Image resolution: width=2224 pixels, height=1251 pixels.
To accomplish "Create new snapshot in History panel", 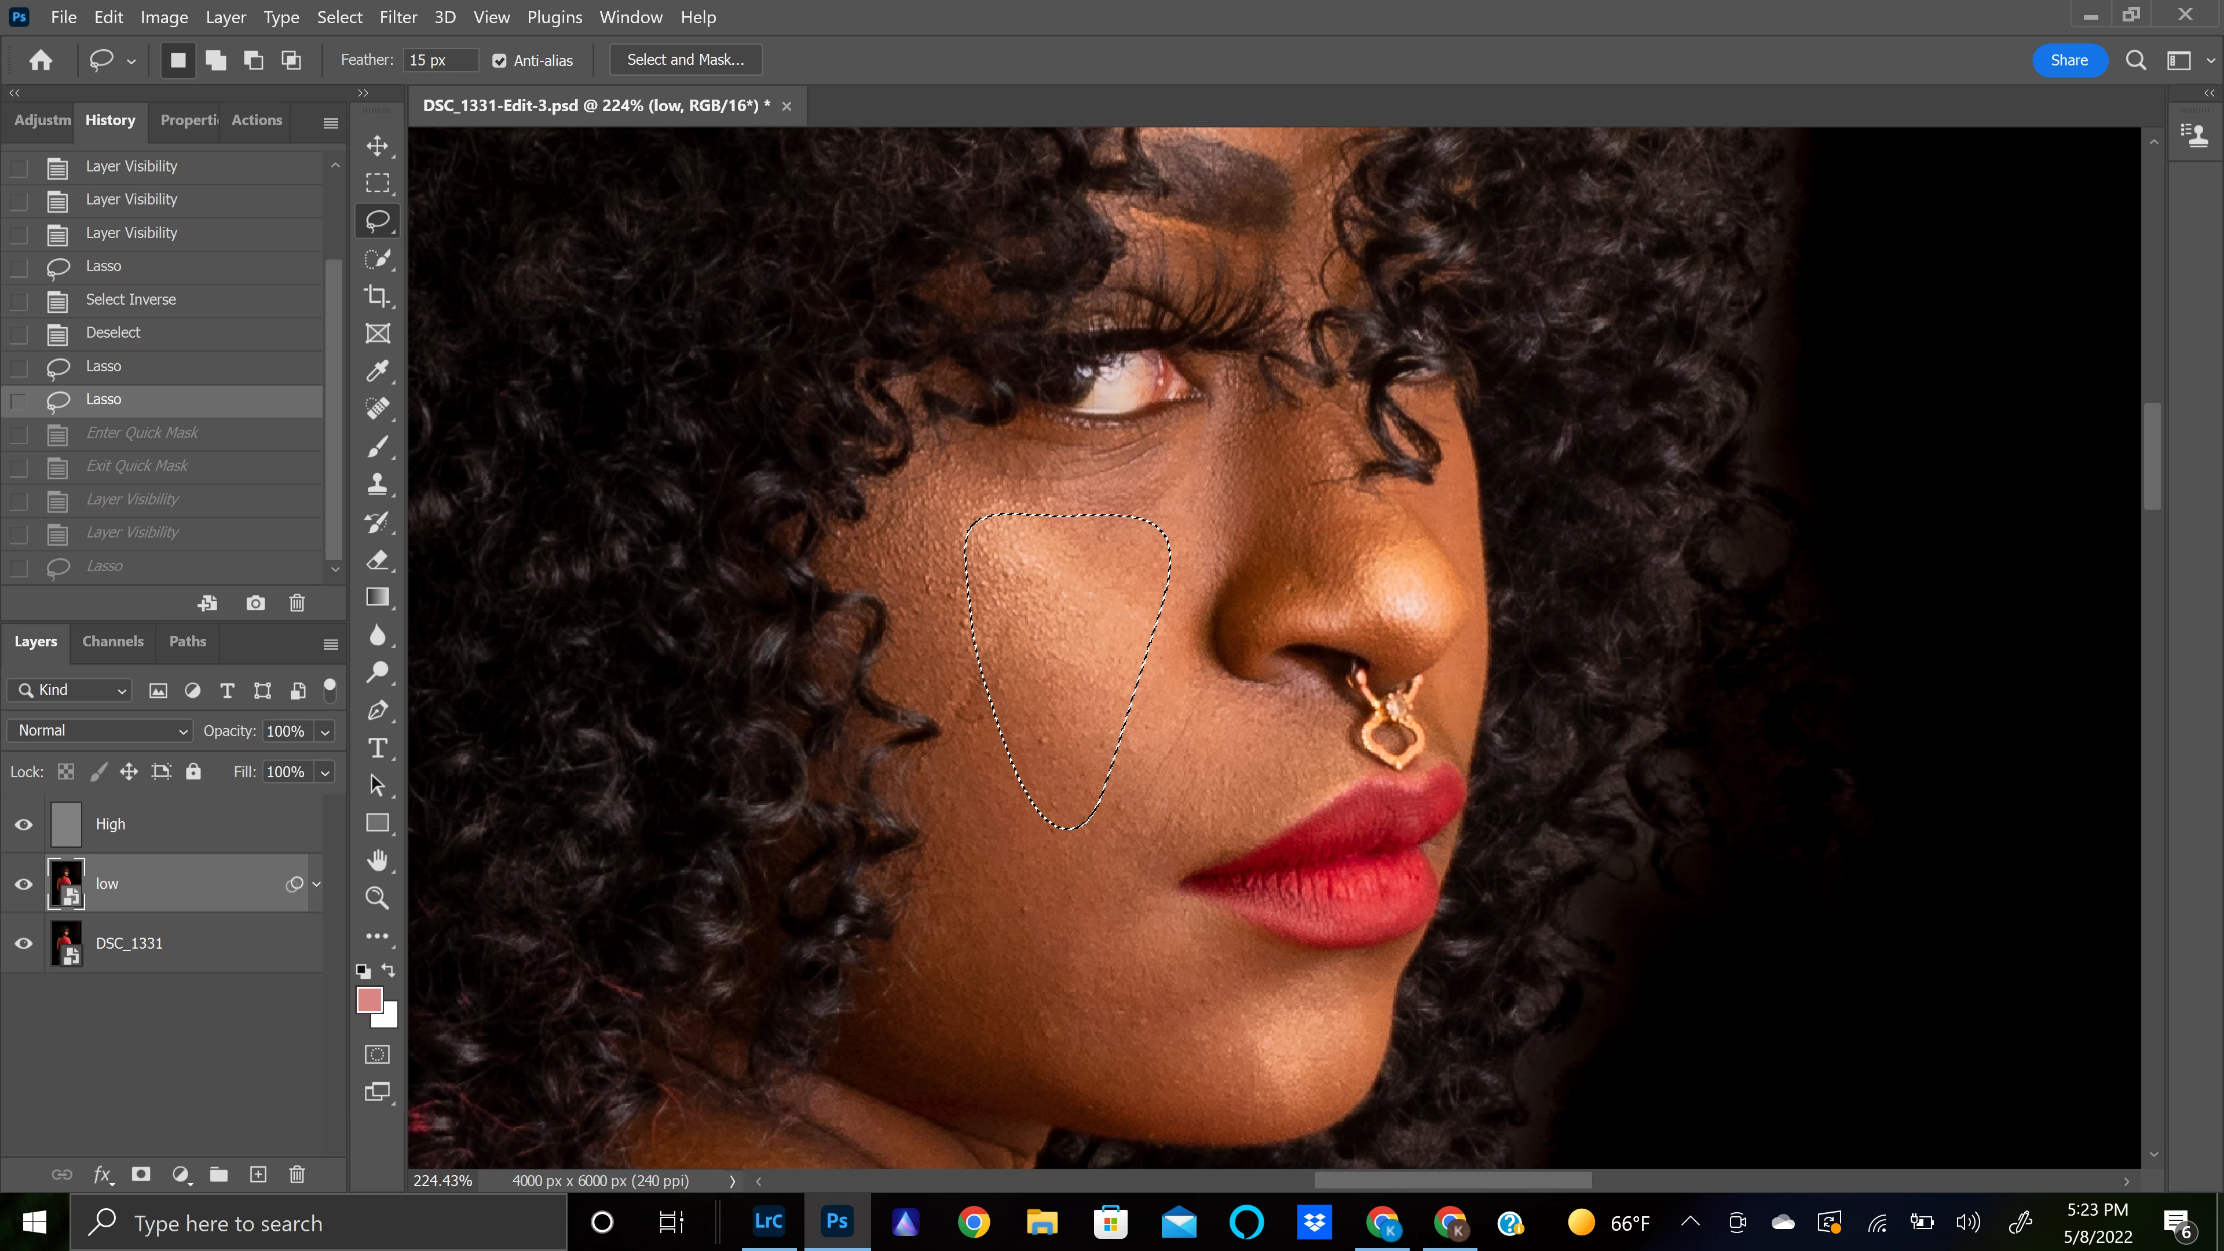I will point(255,602).
